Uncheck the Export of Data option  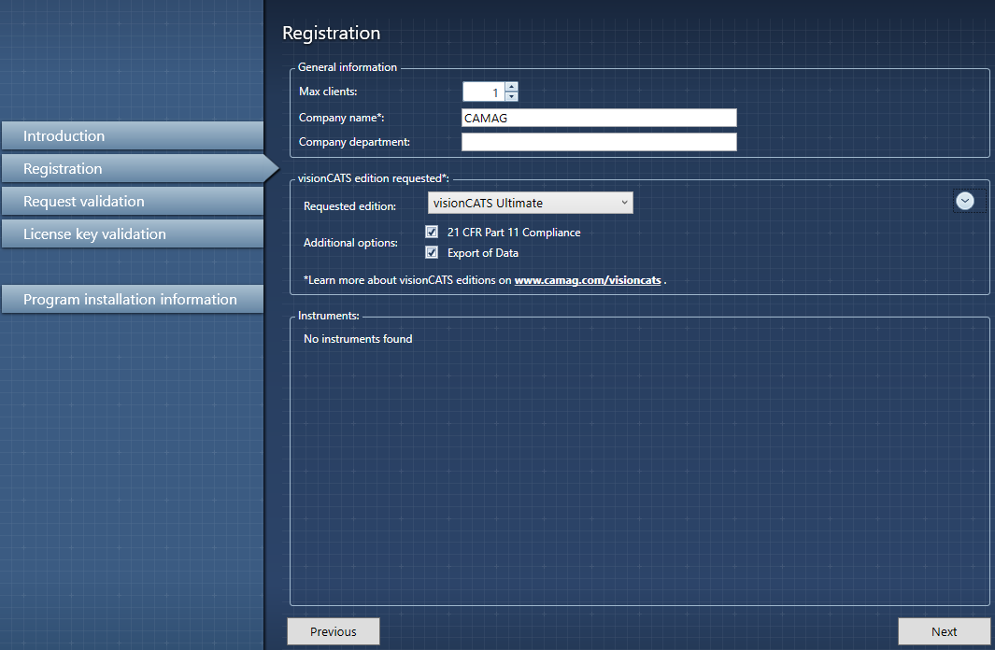[432, 252]
